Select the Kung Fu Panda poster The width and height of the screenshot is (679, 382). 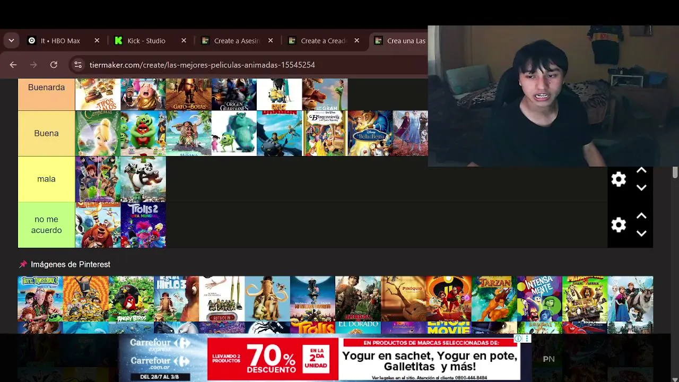tap(143, 179)
